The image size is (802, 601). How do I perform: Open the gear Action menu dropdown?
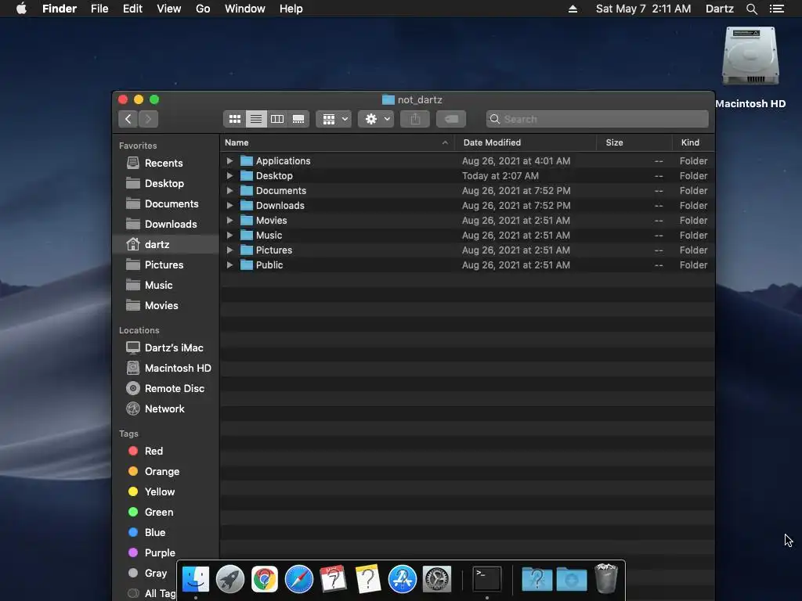point(376,119)
